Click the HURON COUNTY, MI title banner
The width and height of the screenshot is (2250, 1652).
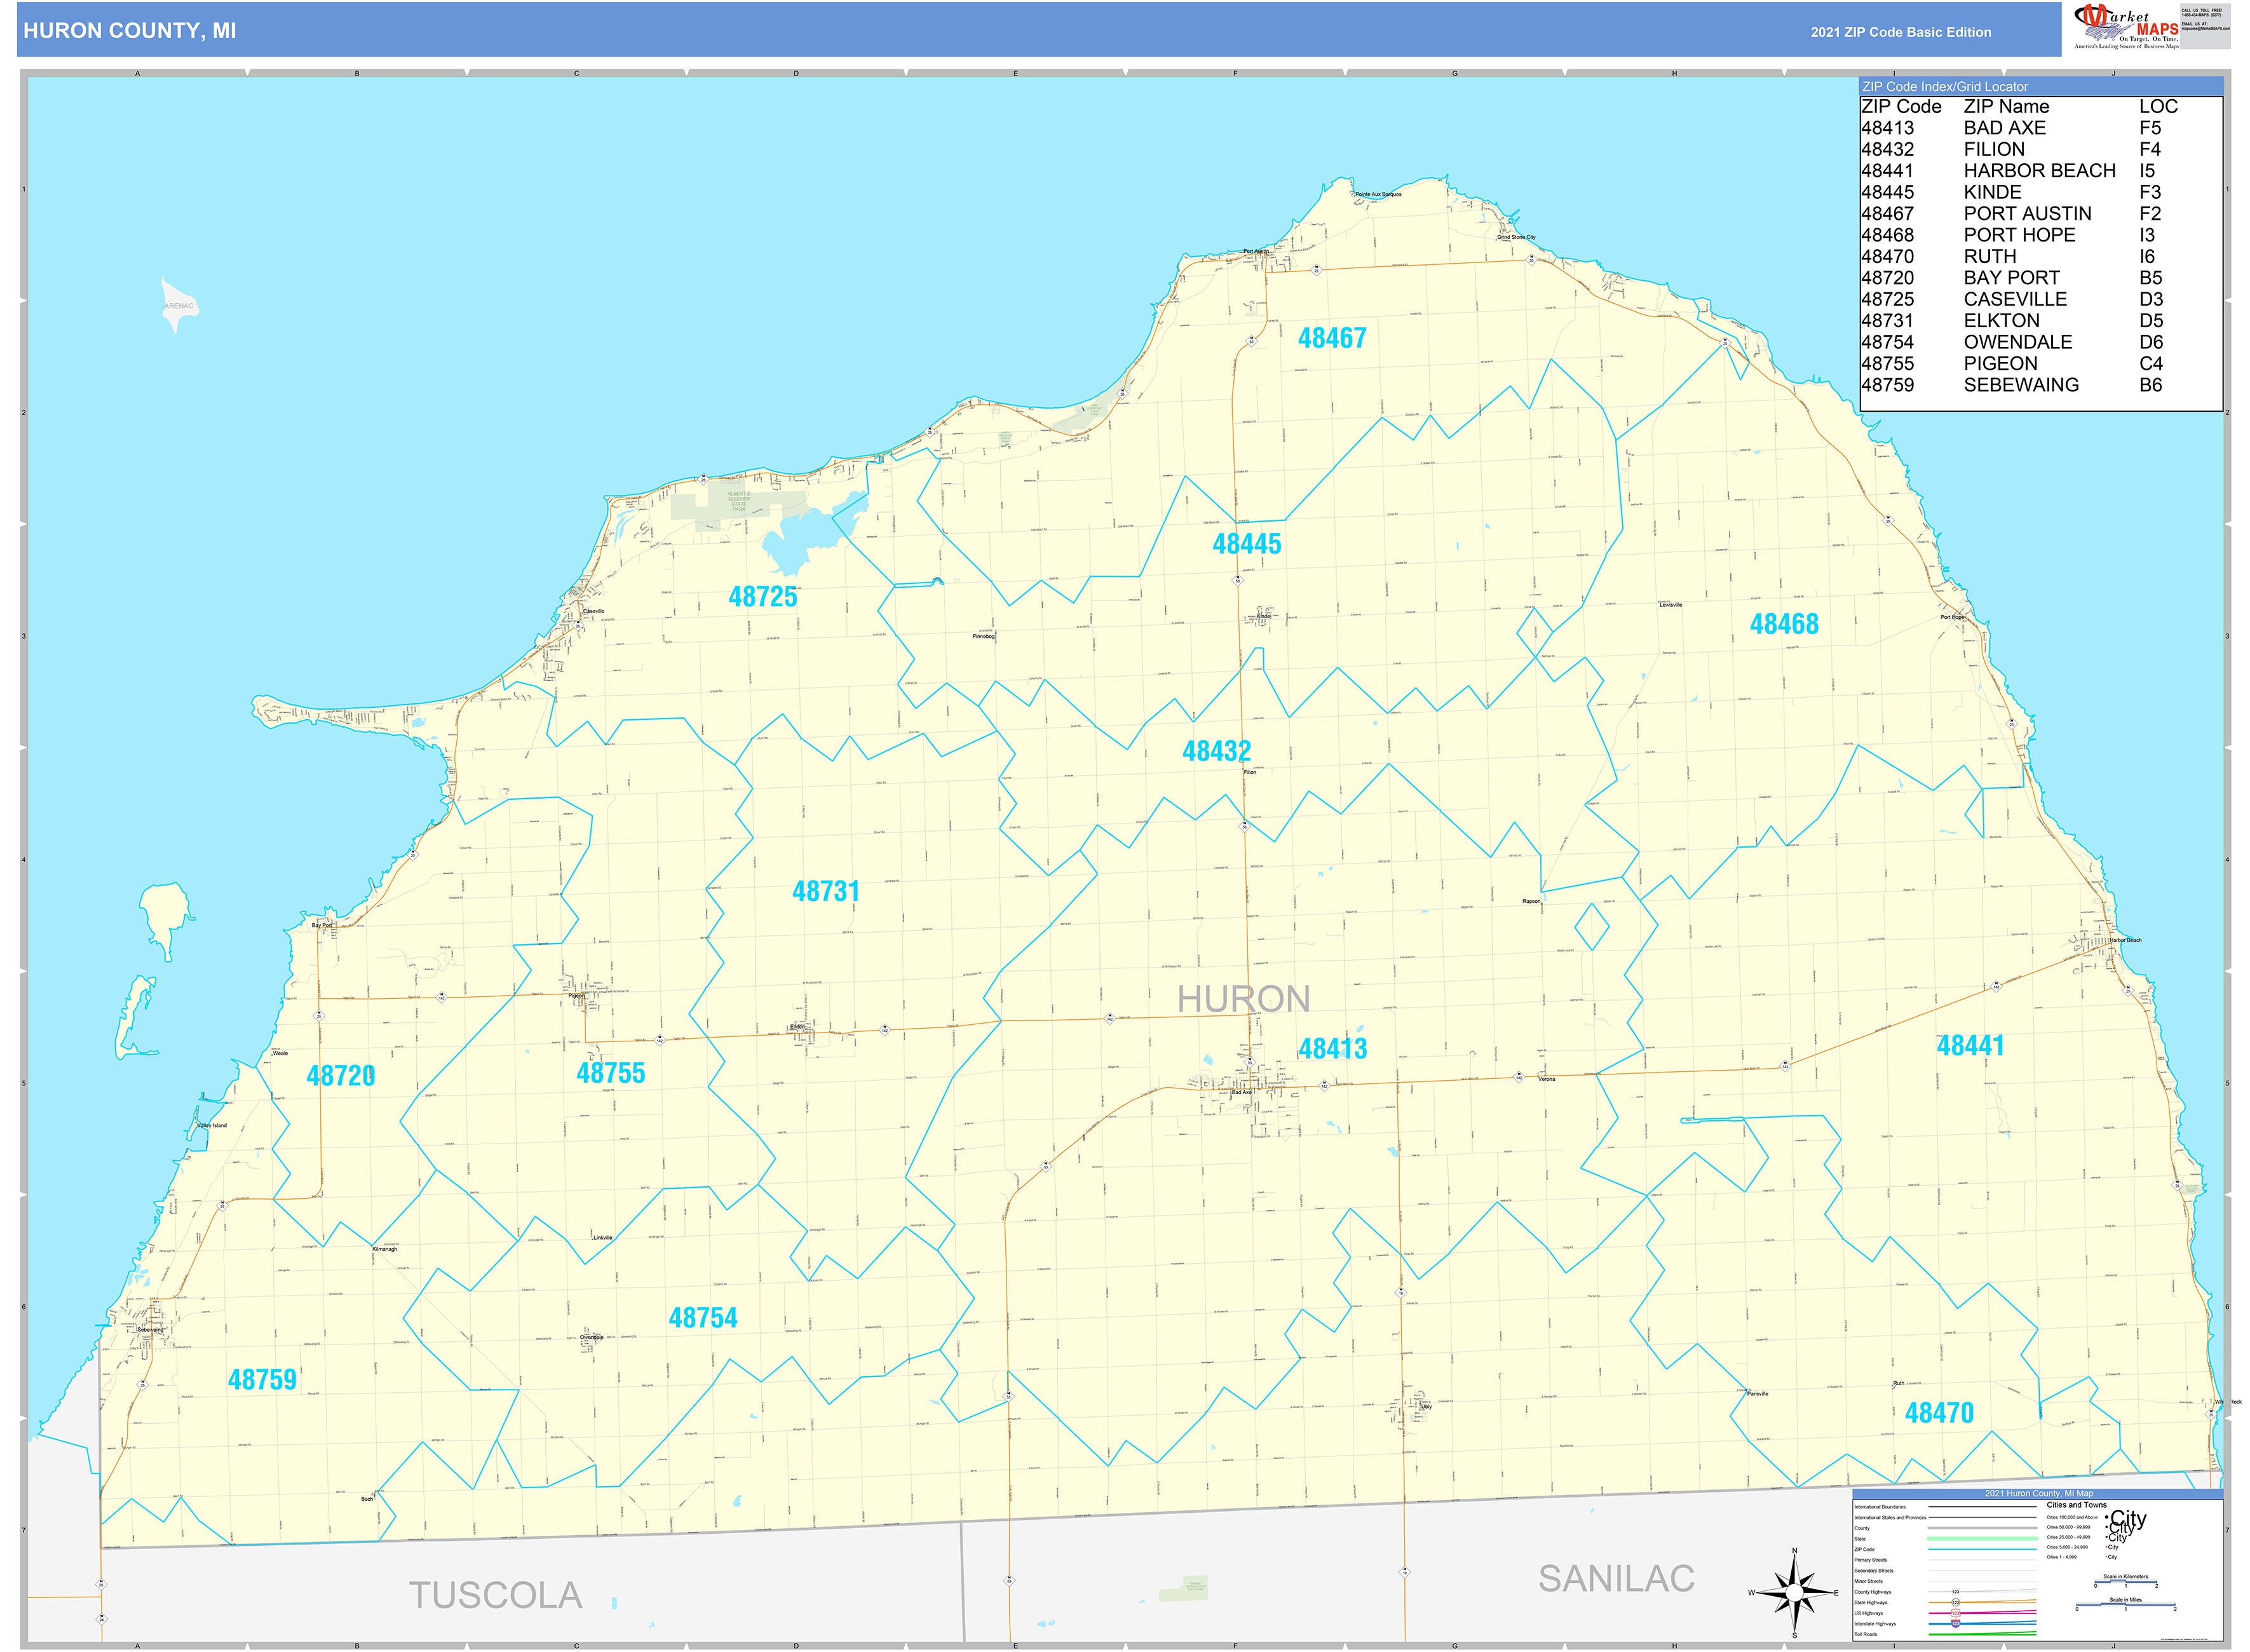click(130, 31)
